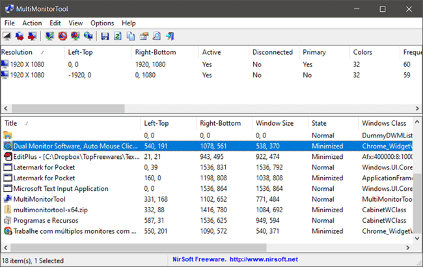Click the Preview Window monitor icon in toolbar

[7, 36]
